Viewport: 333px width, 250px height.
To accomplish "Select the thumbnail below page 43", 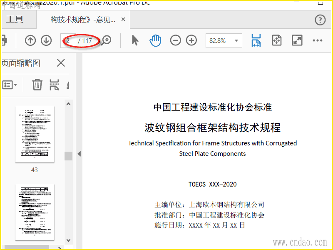I will (x=35, y=212).
